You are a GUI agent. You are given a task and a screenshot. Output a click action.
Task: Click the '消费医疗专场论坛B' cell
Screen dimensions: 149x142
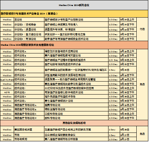click(29, 109)
